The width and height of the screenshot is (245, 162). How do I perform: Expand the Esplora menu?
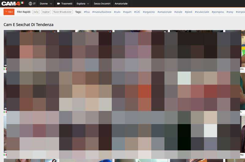pyautogui.click(x=83, y=4)
